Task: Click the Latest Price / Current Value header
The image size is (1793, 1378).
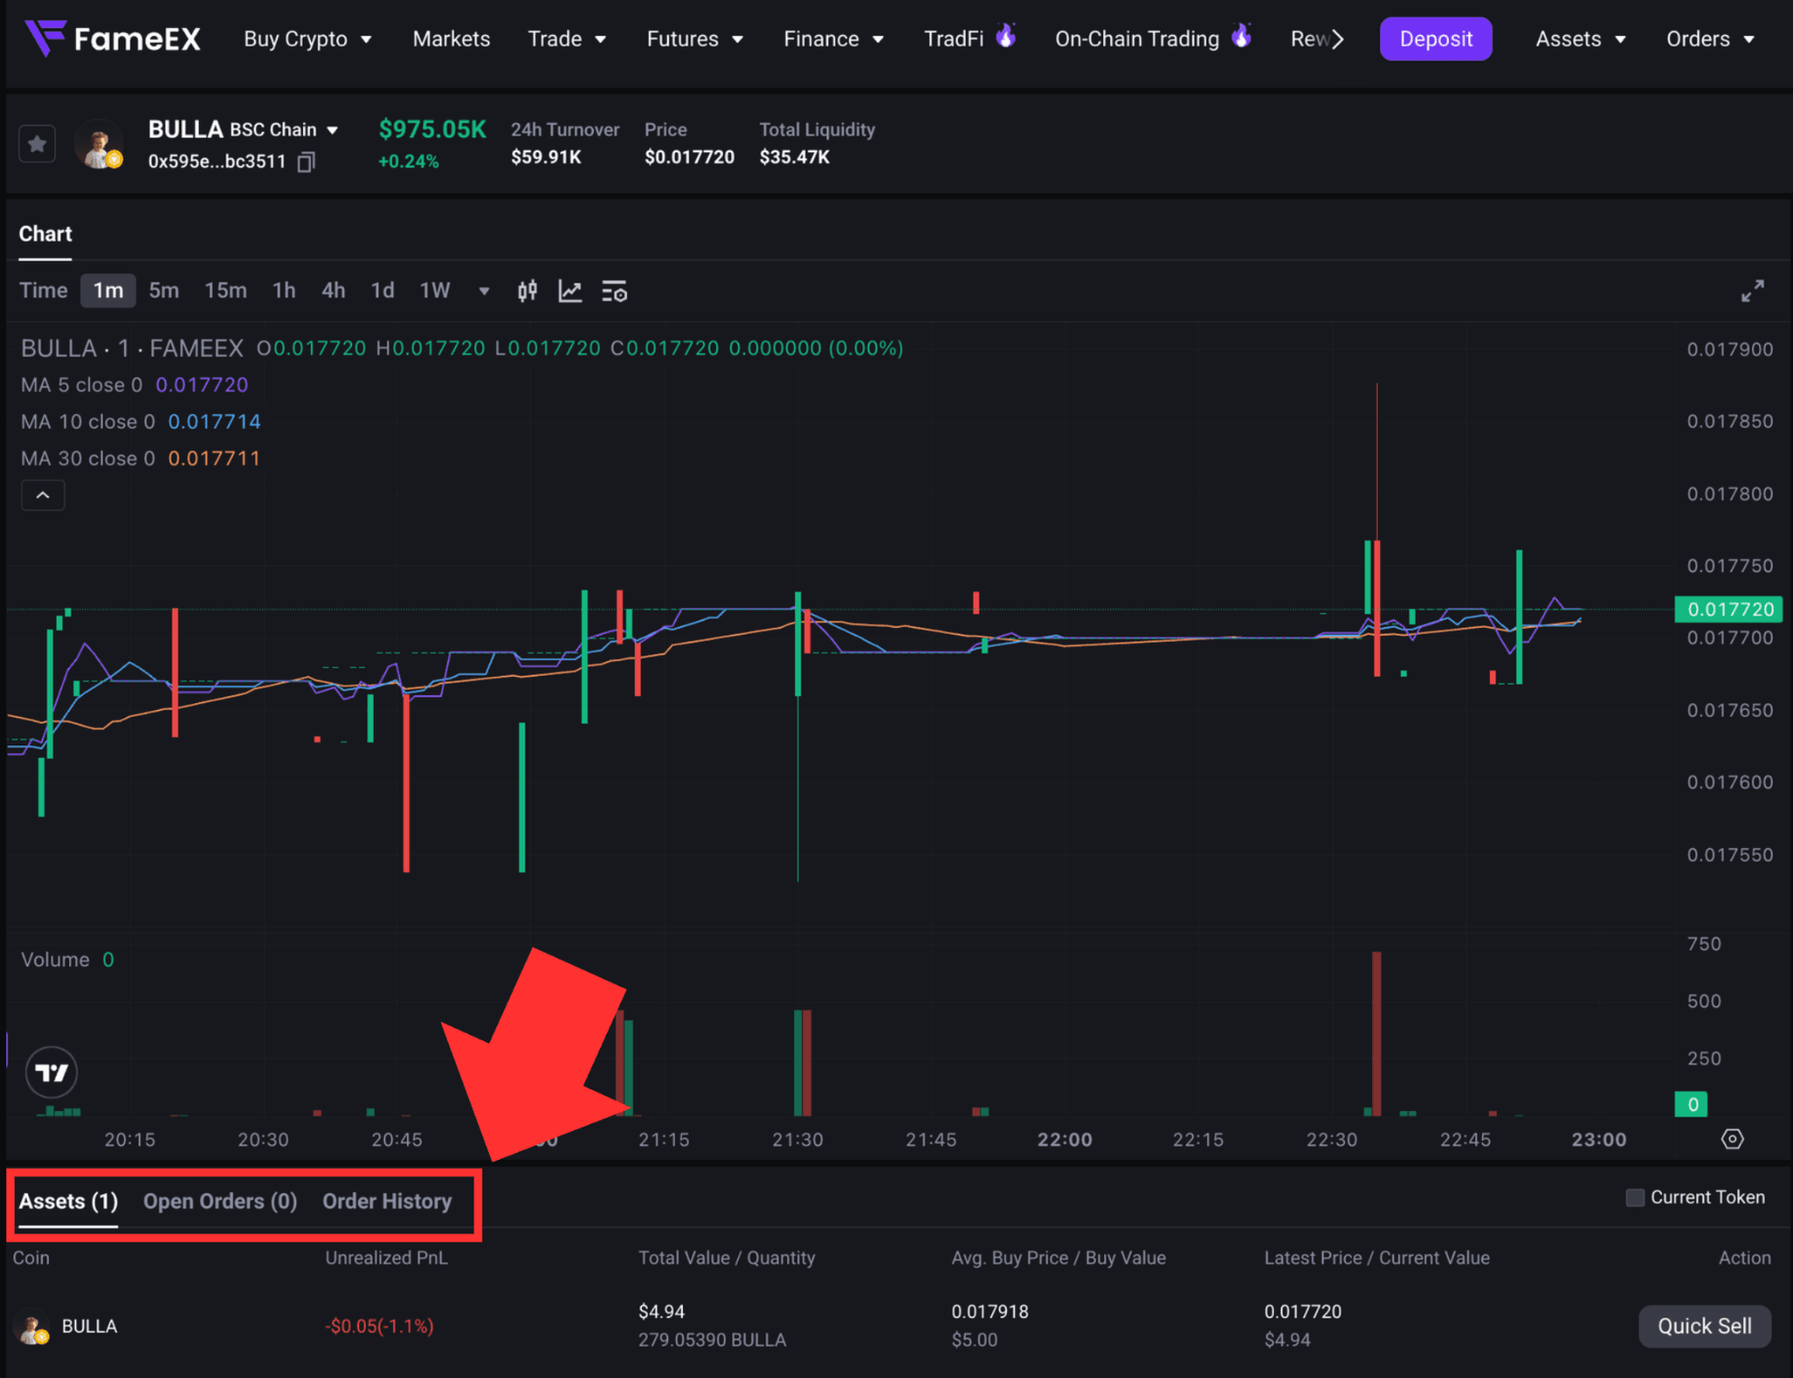Action: pos(1376,1258)
